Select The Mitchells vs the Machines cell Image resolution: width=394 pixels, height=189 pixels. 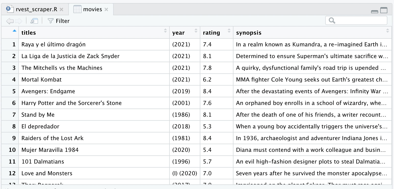point(94,68)
